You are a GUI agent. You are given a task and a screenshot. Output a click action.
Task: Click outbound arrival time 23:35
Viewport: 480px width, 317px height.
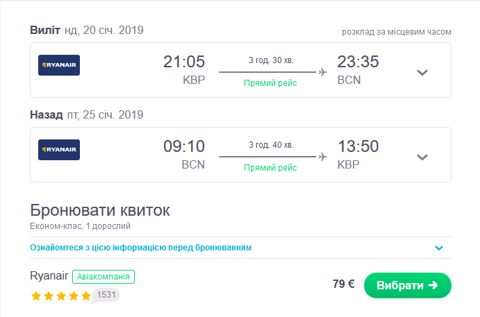[358, 62]
